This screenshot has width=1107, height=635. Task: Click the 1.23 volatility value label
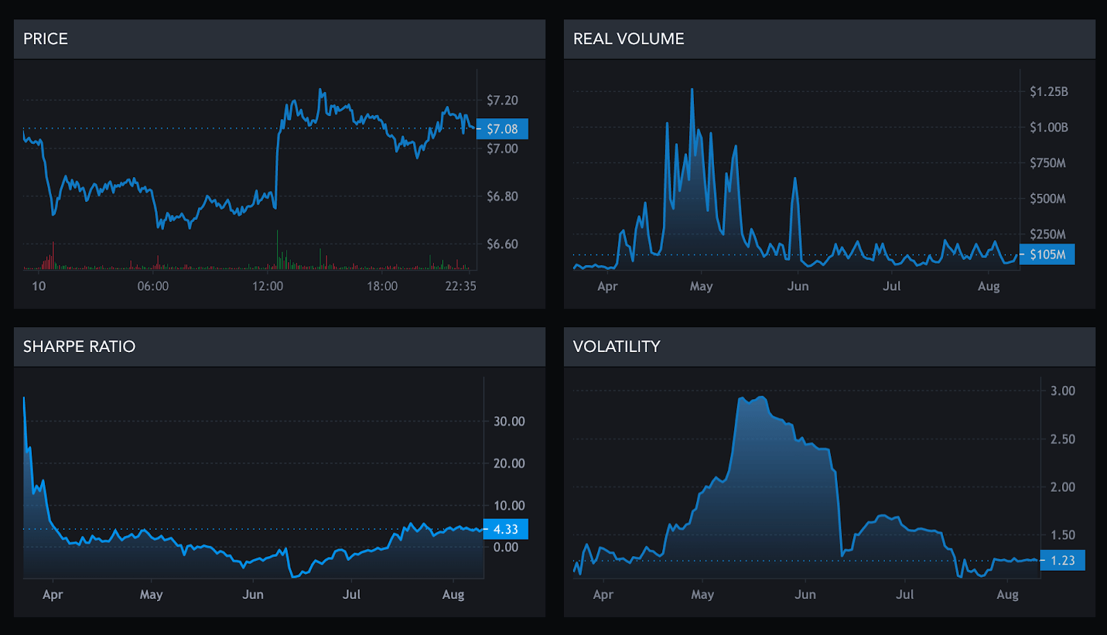[x=1062, y=560]
